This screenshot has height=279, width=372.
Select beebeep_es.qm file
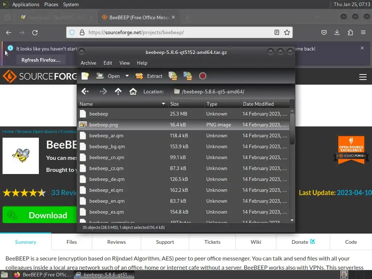(183, 212)
